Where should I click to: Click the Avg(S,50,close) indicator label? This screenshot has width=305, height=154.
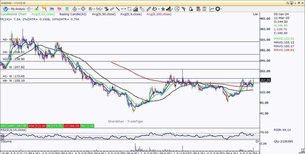point(103,14)
